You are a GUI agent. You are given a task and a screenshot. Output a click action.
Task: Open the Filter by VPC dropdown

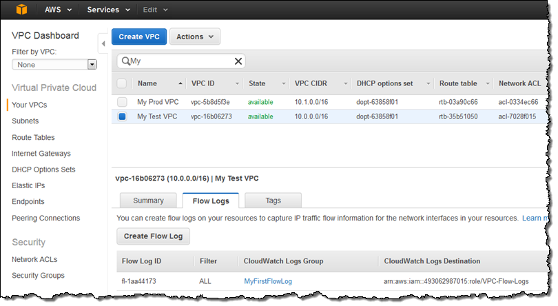coord(92,65)
